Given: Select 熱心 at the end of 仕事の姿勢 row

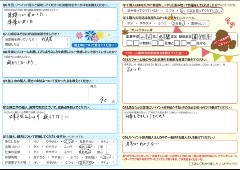Looking at the screenshot, I should [x=100, y=152].
